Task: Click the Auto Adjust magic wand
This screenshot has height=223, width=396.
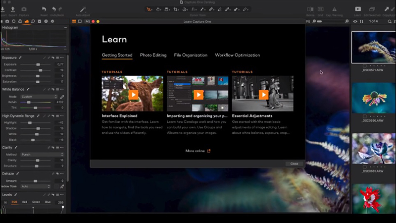Action: (x=83, y=9)
